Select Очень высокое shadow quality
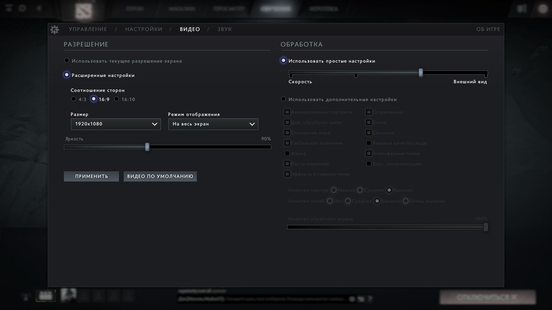This screenshot has width=552, height=310. (x=406, y=201)
